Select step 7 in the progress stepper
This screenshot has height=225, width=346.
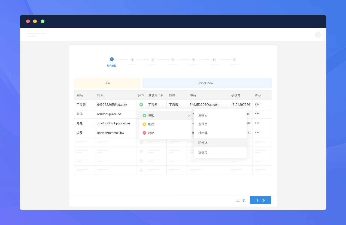(x=234, y=59)
